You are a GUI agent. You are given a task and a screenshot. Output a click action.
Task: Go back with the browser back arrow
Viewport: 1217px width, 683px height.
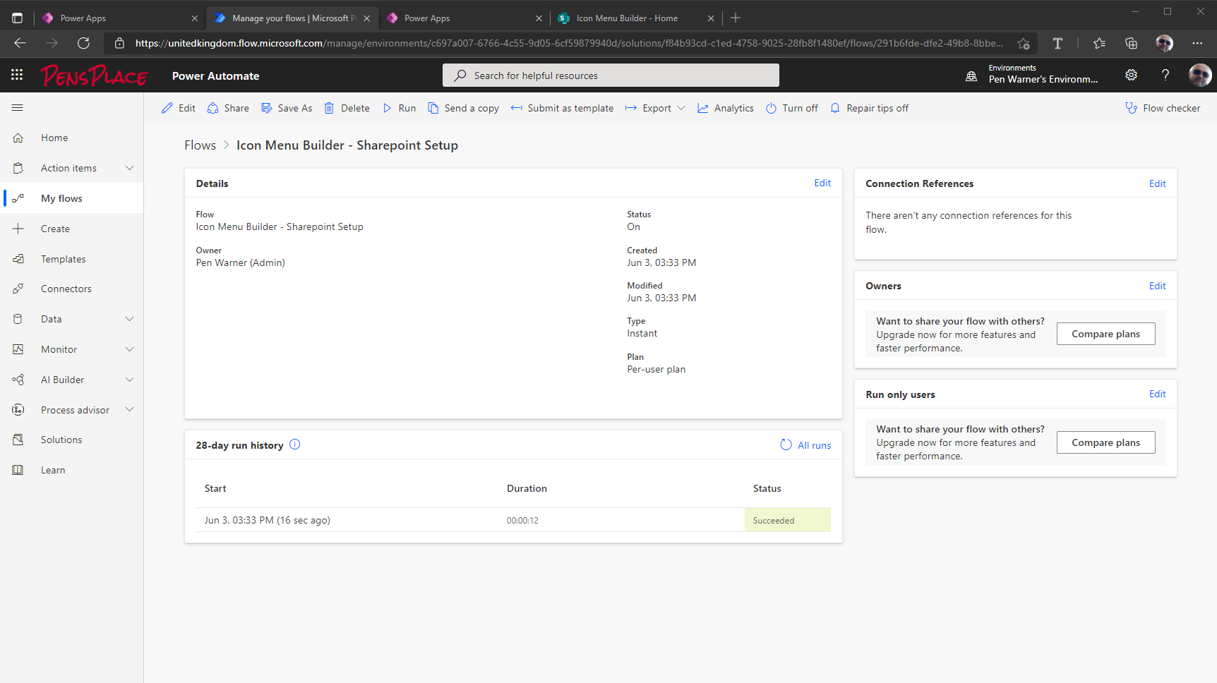[x=20, y=43]
